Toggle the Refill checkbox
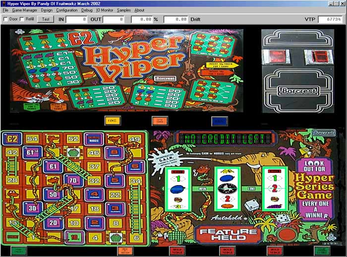Screen dimensions: 347x257 (x=22, y=19)
